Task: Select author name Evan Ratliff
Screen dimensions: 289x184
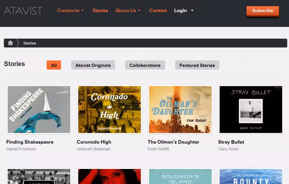Action: coord(158,149)
